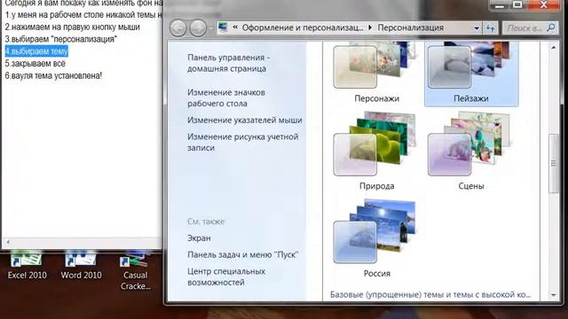
Task: Open Панель управления - домашняя страница link
Action: 229,63
